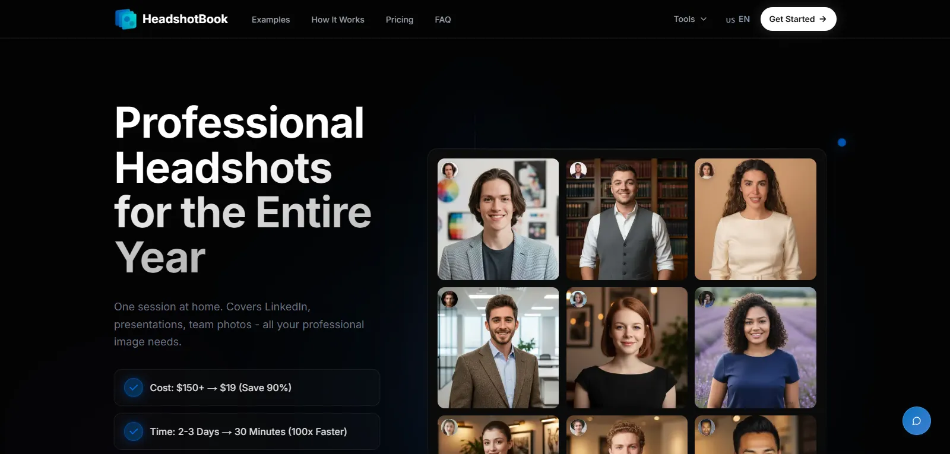950x454 pixels.
Task: Click avatar badge on bottom-left partial headshot
Action: pyautogui.click(x=449, y=427)
